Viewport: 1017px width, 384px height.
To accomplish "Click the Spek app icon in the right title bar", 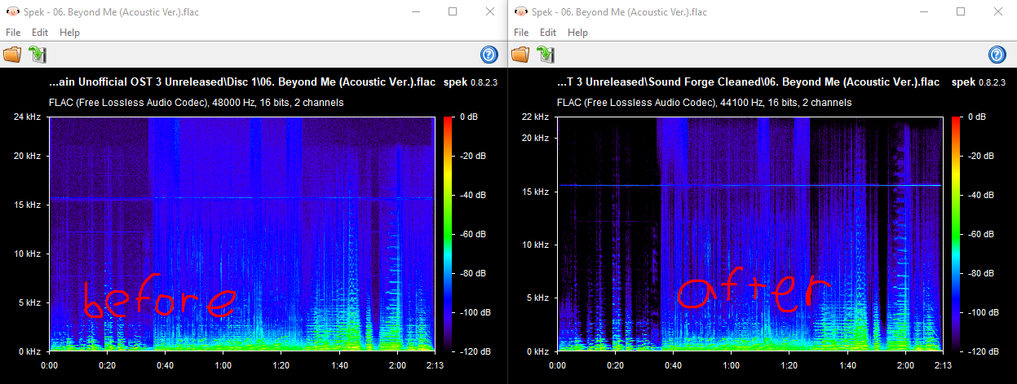I will click(x=519, y=12).
